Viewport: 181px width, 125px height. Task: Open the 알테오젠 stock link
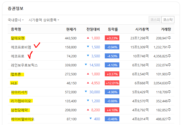tap(18, 38)
